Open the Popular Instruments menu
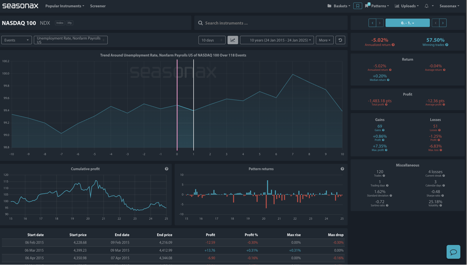467x265 pixels. coord(65,6)
